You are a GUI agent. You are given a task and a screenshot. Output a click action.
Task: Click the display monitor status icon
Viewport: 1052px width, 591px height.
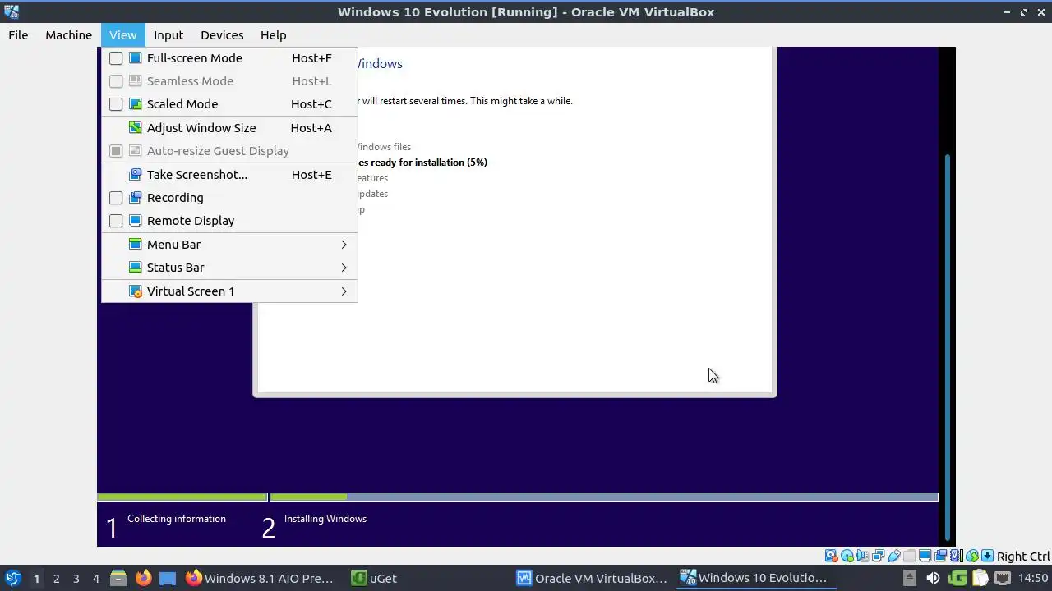(925, 556)
